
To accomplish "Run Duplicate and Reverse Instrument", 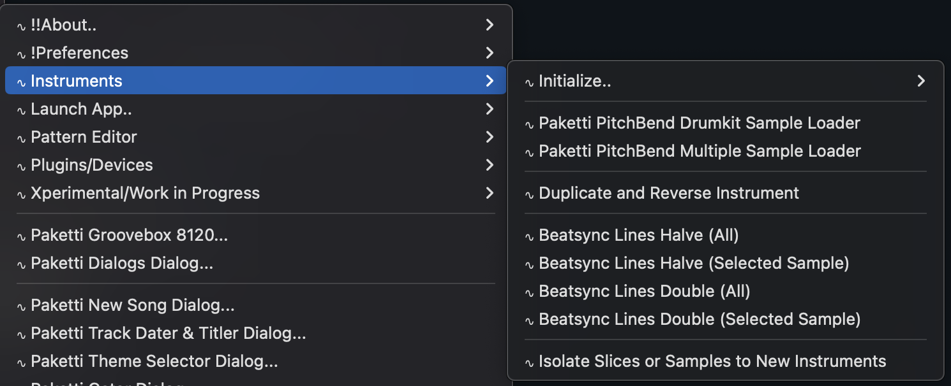I will point(669,193).
